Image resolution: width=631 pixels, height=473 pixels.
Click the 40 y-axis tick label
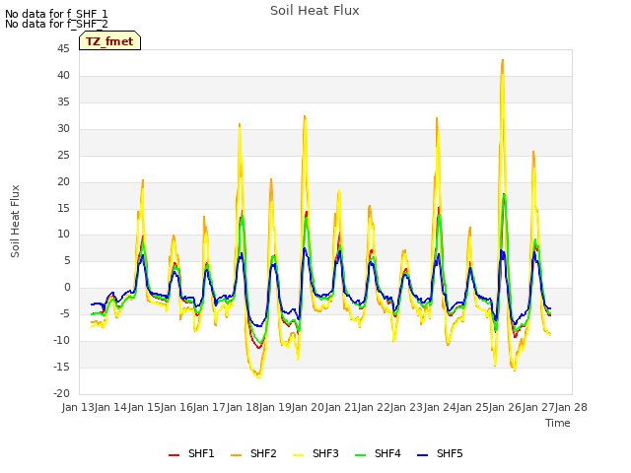coord(63,76)
